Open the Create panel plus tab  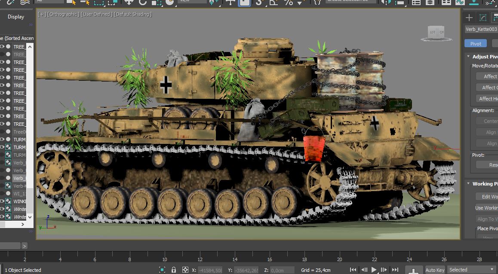click(469, 18)
